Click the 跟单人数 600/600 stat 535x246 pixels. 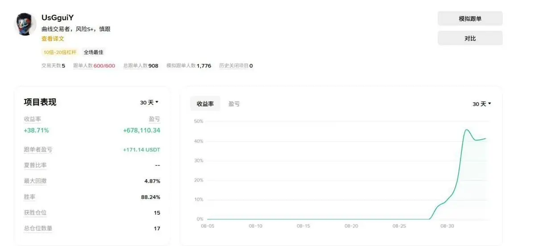[x=94, y=66]
